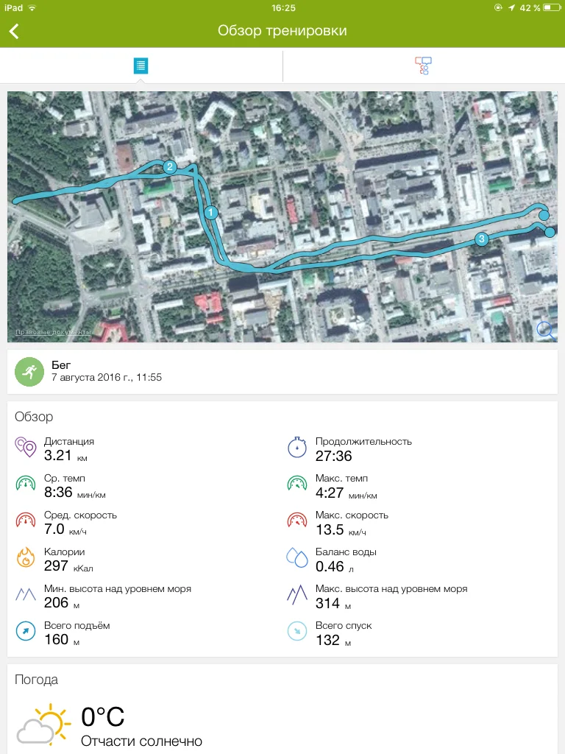This screenshot has height=754, width=565.
Task: Tap the distance value 3.21 км
Action: coord(65,455)
